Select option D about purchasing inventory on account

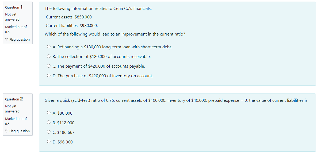click(49, 75)
